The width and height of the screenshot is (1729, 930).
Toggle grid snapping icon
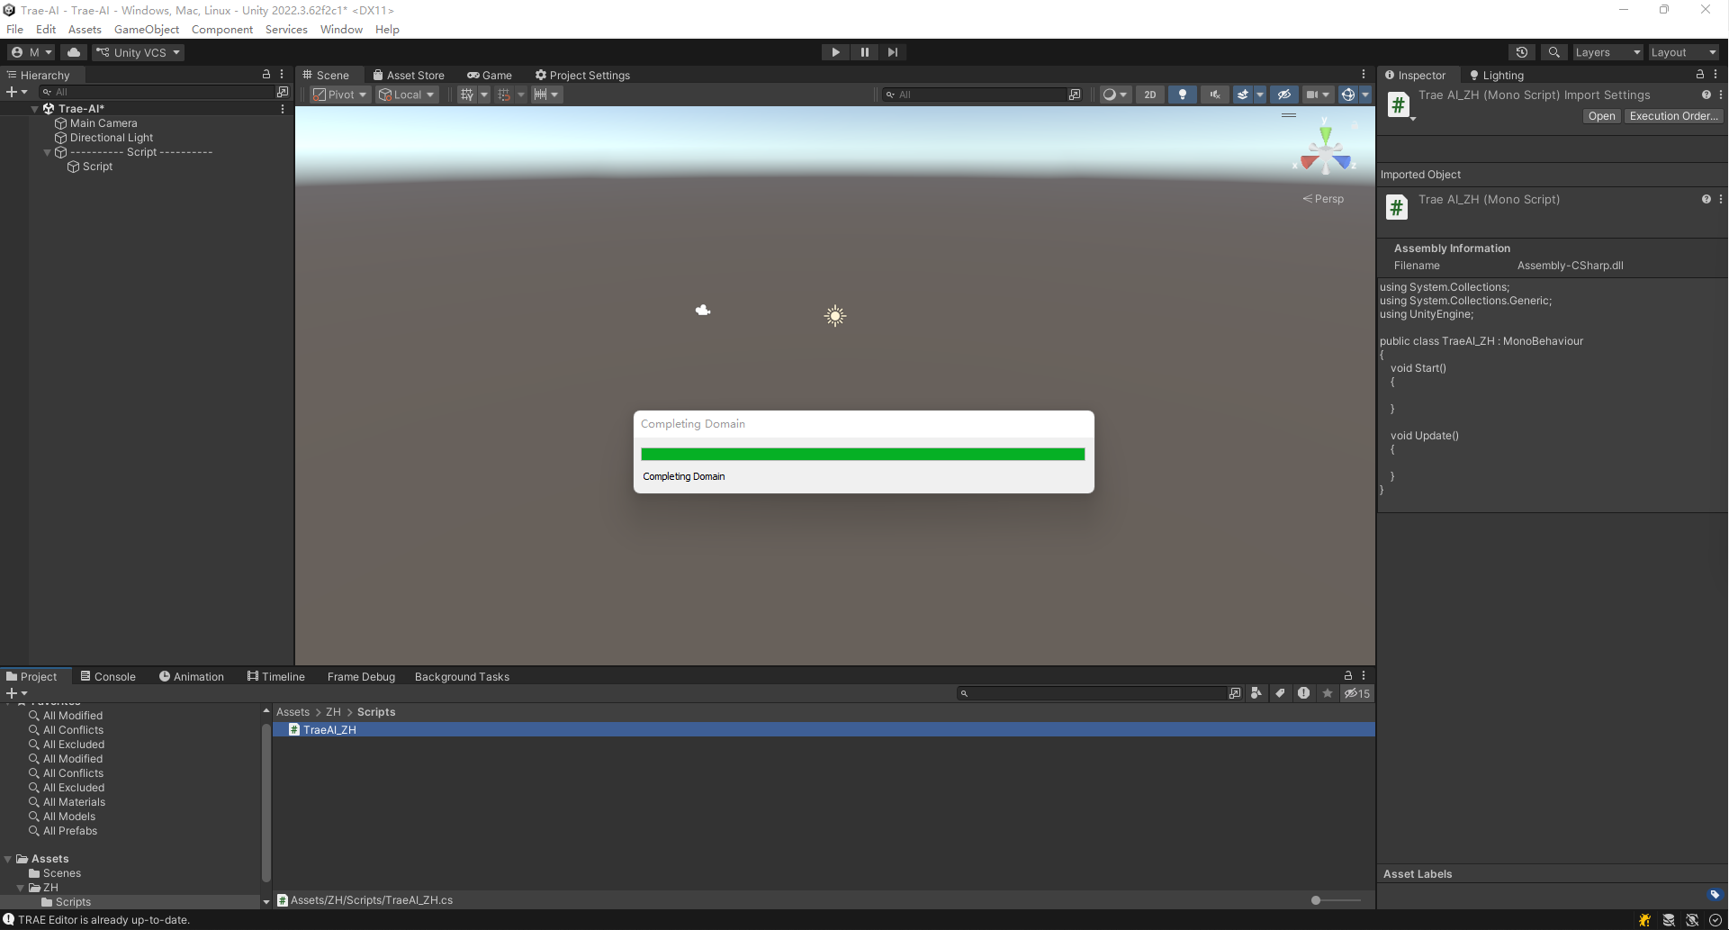point(504,95)
